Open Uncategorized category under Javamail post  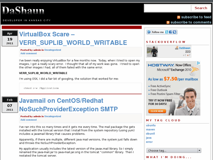point(52,117)
